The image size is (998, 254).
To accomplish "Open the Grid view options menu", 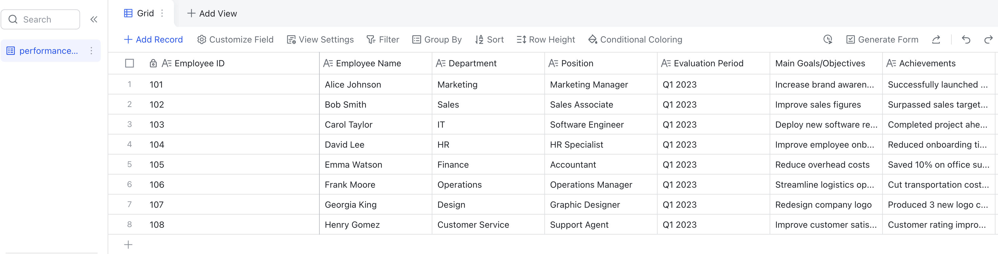I will pos(162,13).
